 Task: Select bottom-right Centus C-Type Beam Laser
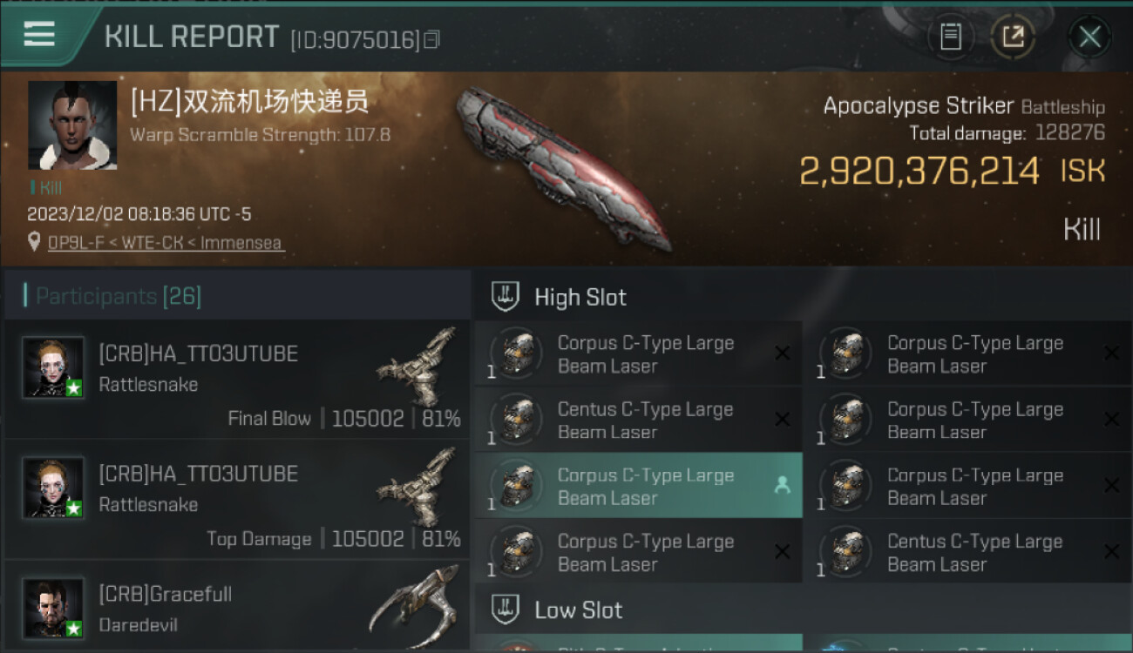pyautogui.click(x=969, y=552)
